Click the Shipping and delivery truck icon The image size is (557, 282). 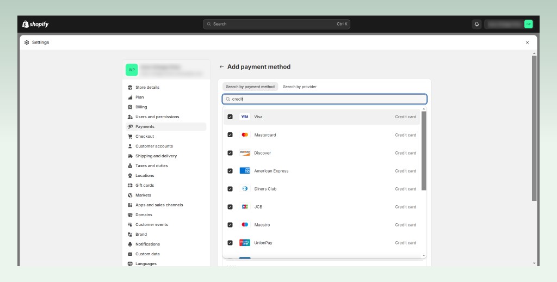coord(130,156)
